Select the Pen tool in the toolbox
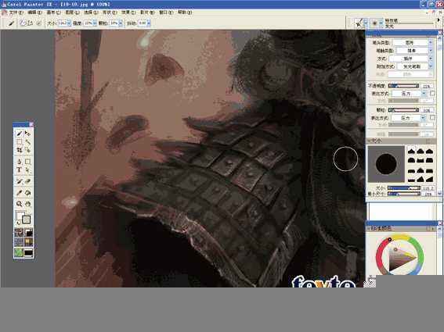This screenshot has height=332, width=444. click(19, 162)
